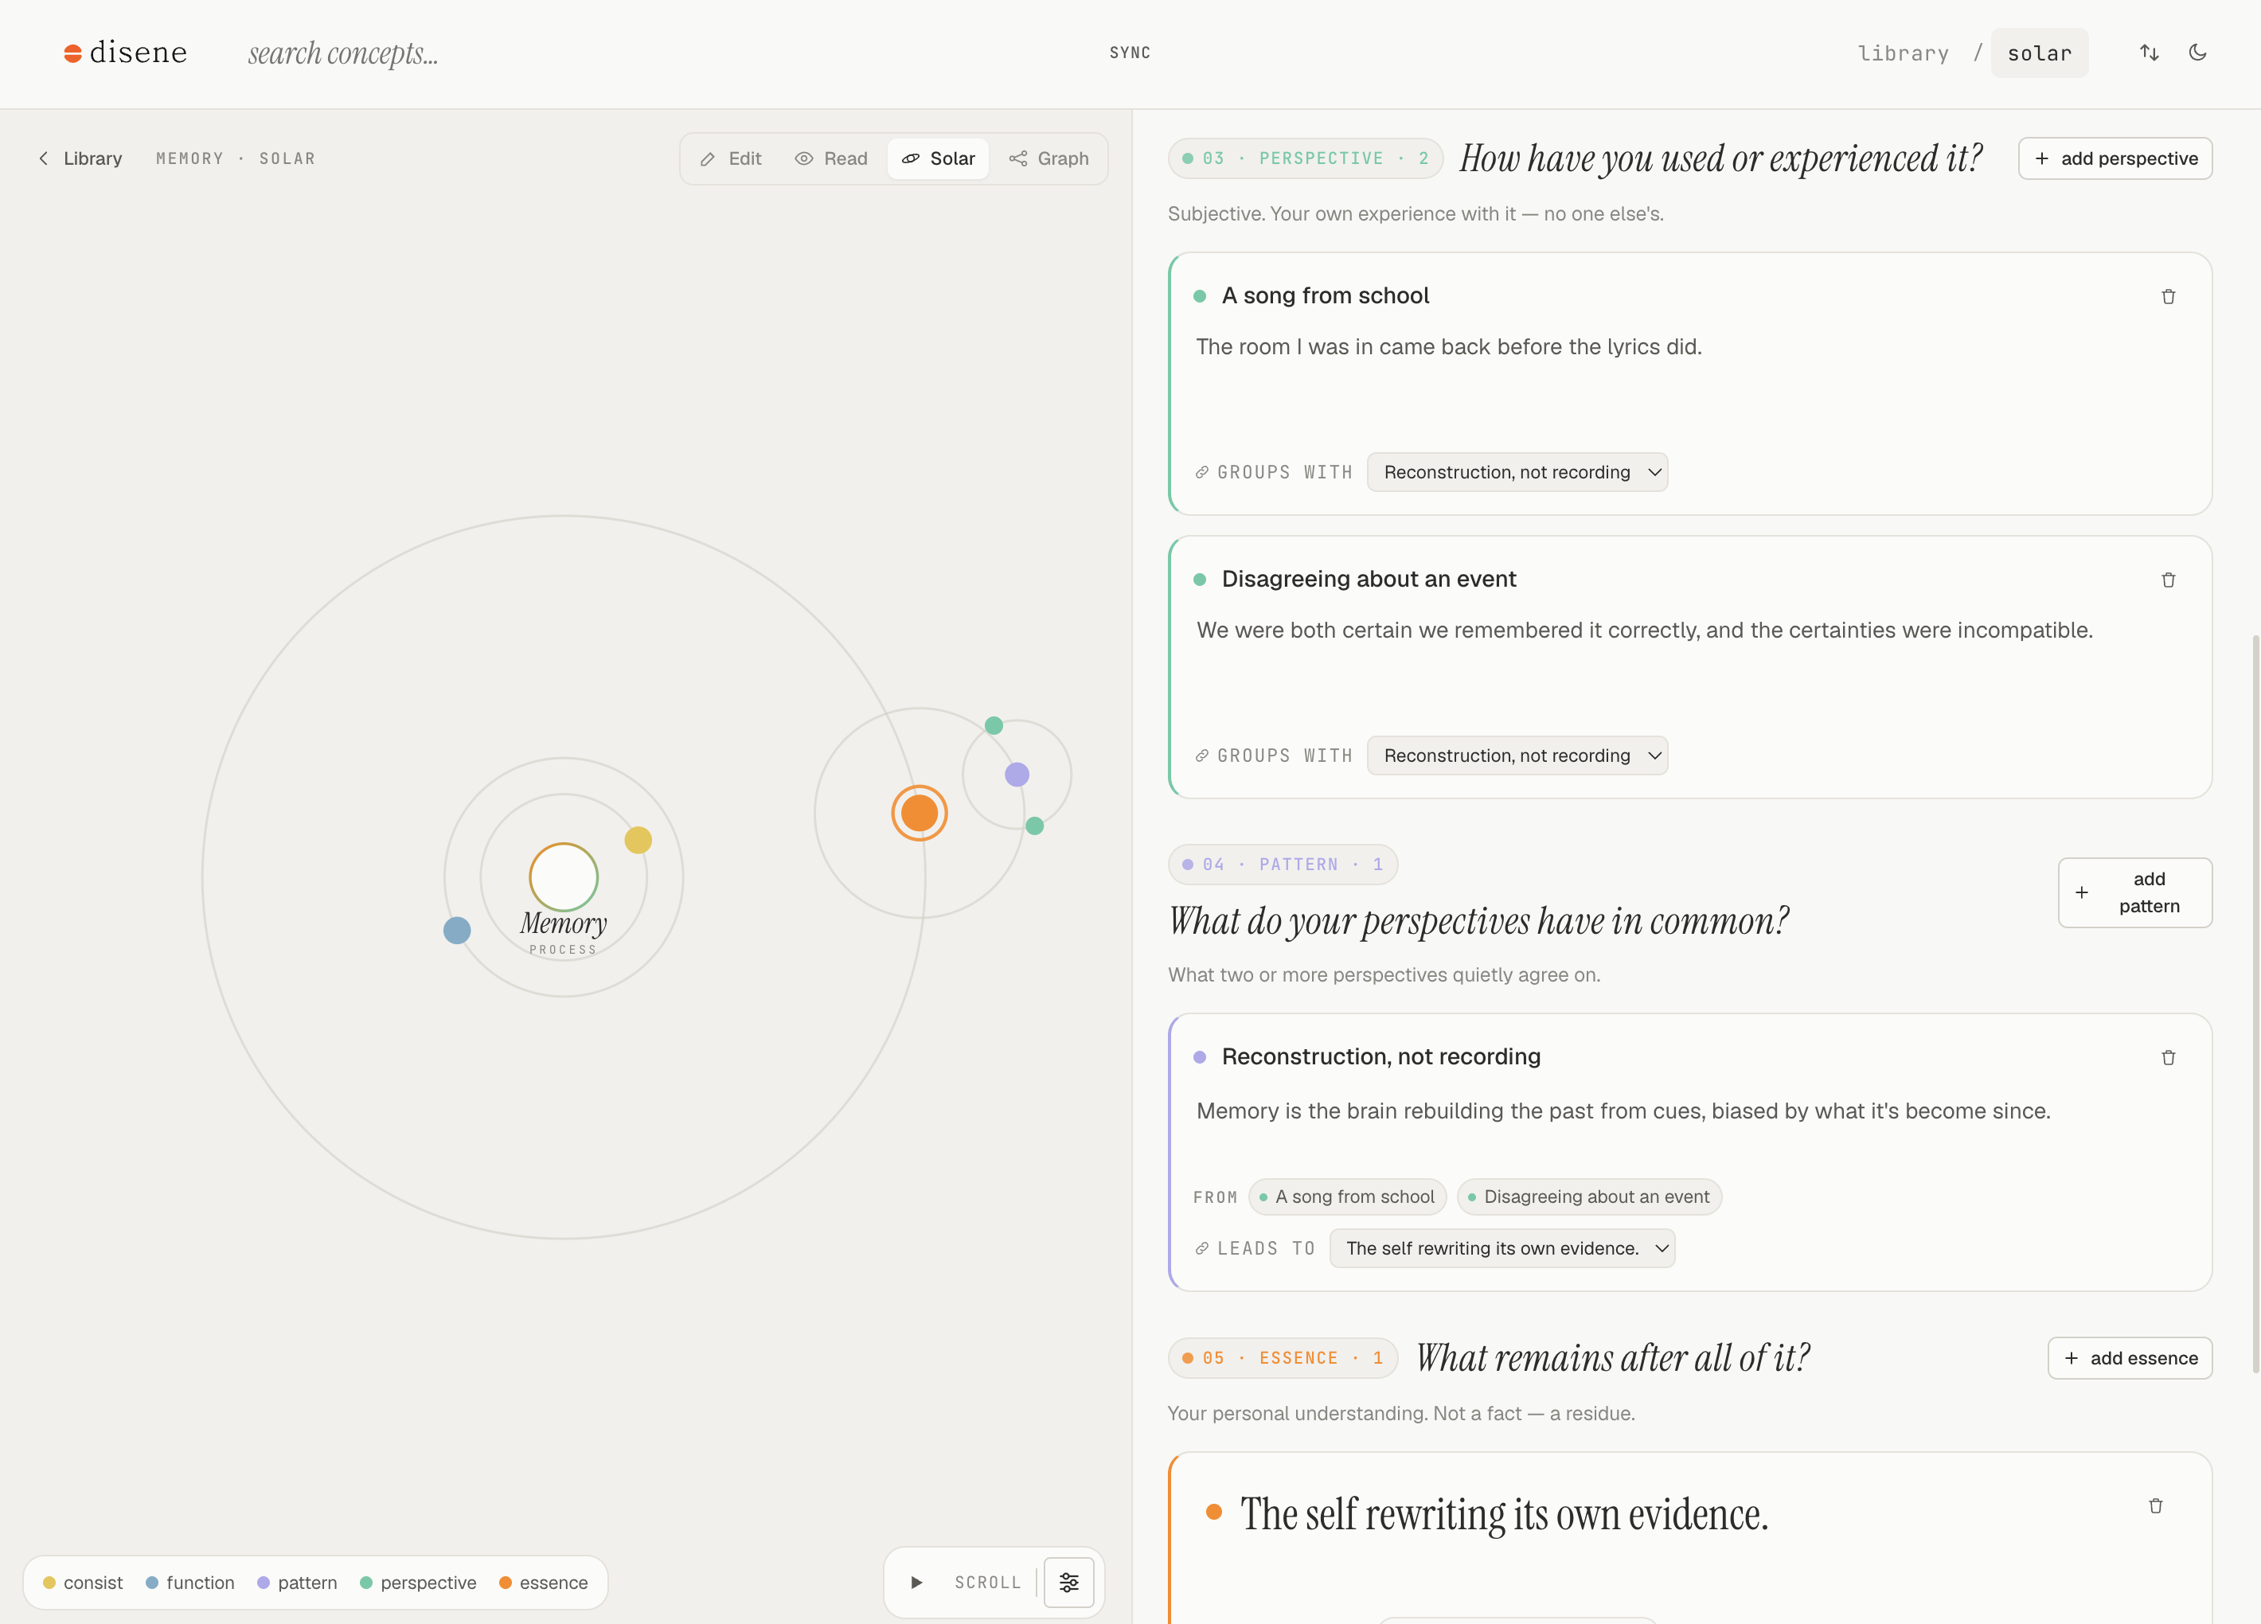Open Groups With dropdown for 'Disagreeing about an event'
Image resolution: width=2261 pixels, height=1624 pixels.
click(x=1517, y=755)
